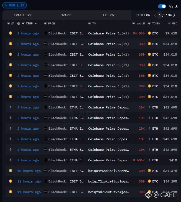Switch to the TRANSFERS tab

click(22, 15)
